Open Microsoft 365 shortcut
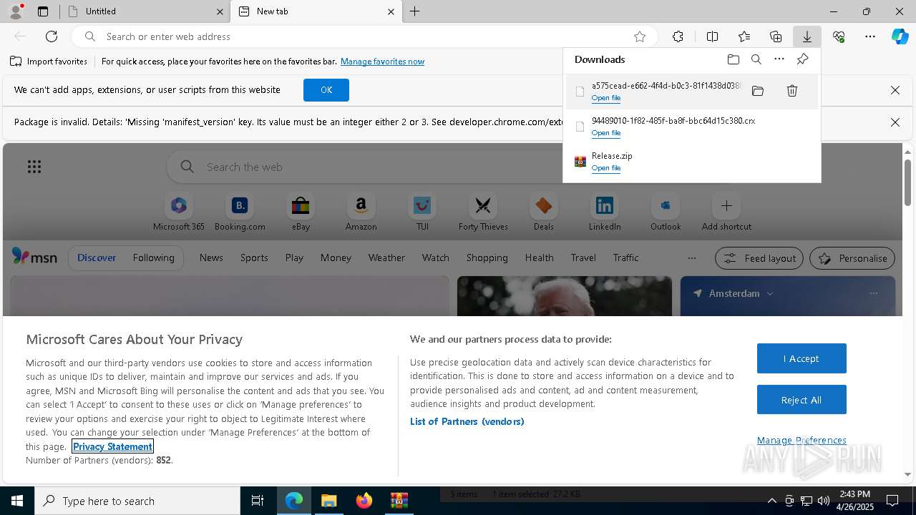 (179, 212)
